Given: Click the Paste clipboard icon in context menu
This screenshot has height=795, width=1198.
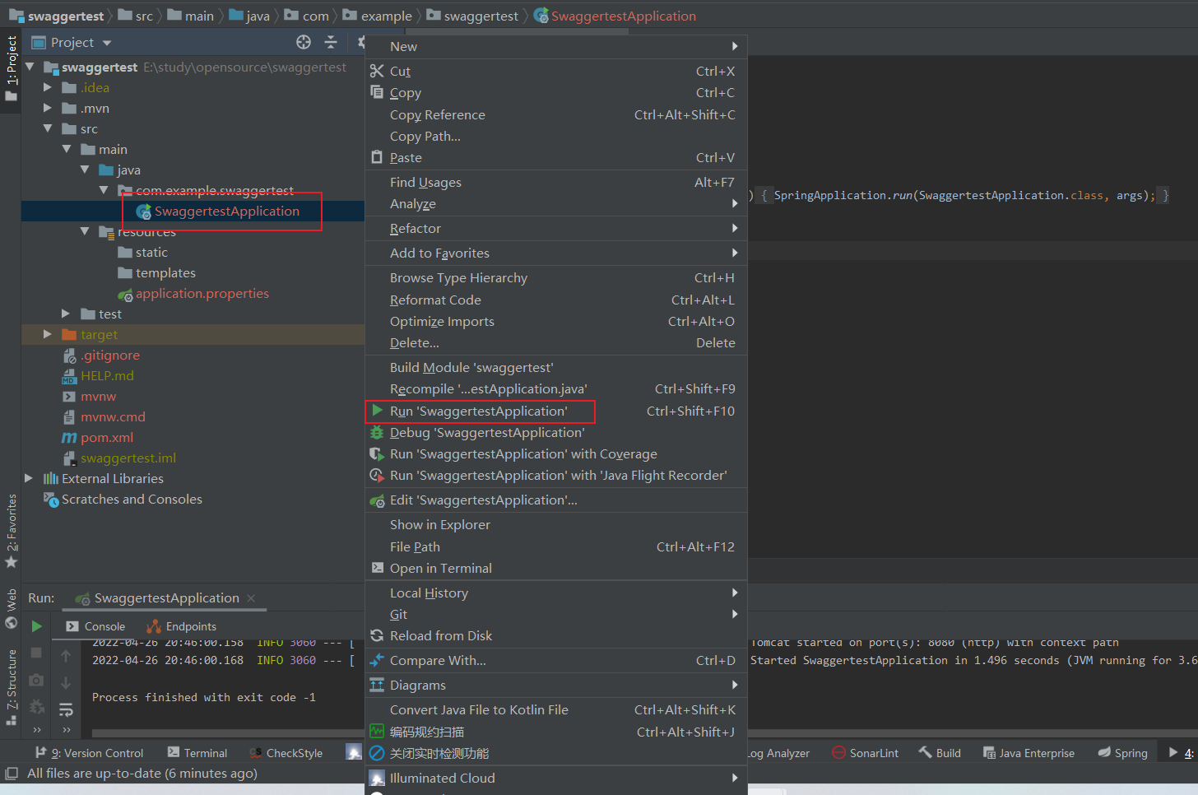Looking at the screenshot, I should (x=377, y=157).
